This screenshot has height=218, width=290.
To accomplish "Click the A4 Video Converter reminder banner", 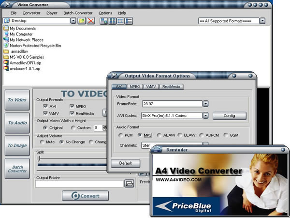I will click(220, 185).
